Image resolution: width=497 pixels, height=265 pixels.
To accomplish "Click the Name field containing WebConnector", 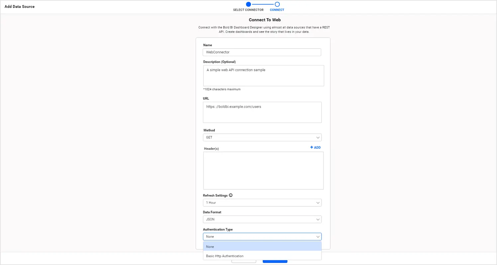I will (x=262, y=52).
